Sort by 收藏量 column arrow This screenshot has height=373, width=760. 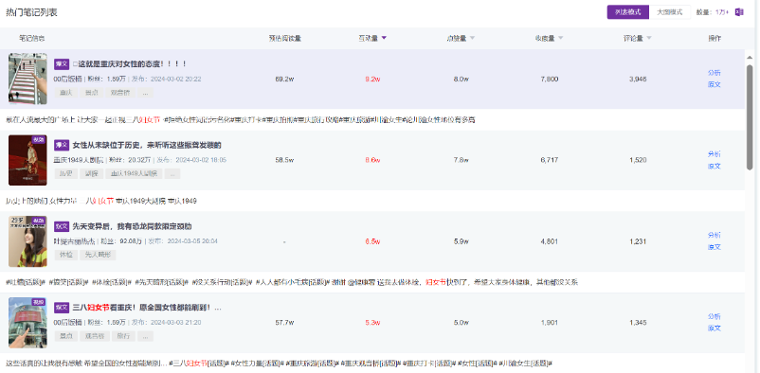pyautogui.click(x=560, y=38)
